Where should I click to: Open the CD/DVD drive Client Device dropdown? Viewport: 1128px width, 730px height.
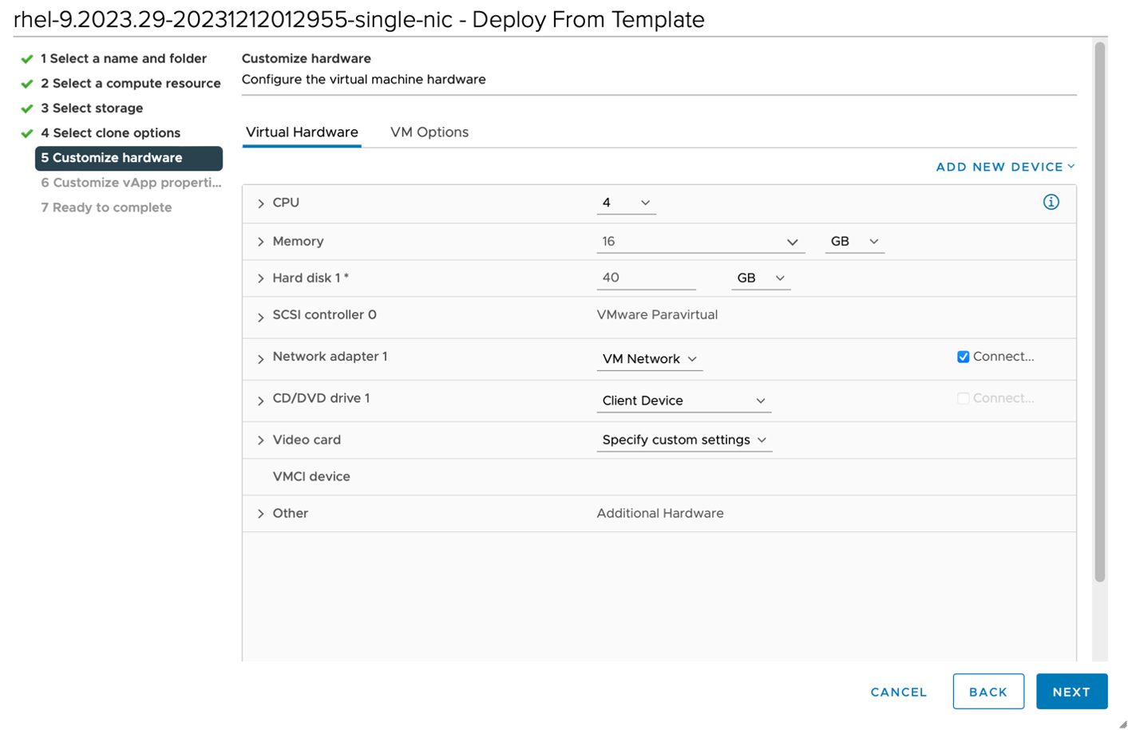pyautogui.click(x=683, y=401)
